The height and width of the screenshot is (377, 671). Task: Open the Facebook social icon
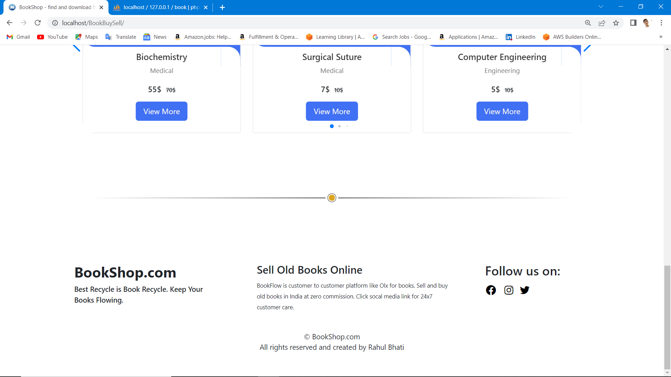coord(491,290)
